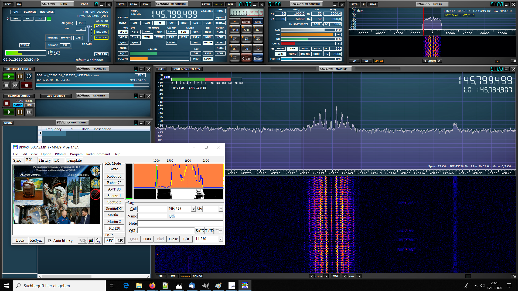Expand the My RST dropdown

pos(221,209)
